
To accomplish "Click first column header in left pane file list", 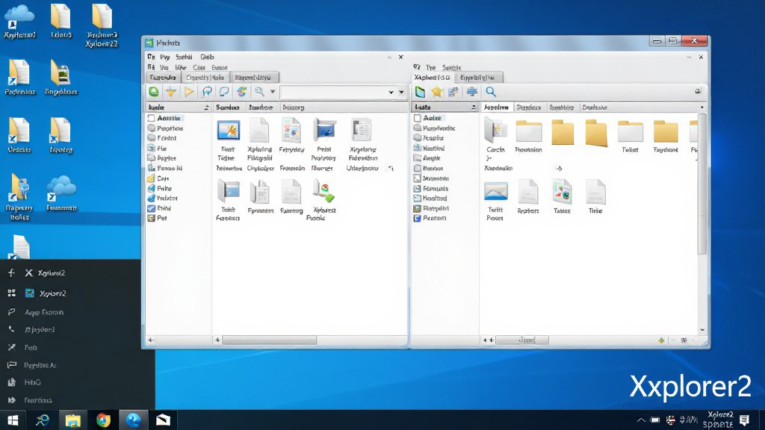I will [227, 107].
